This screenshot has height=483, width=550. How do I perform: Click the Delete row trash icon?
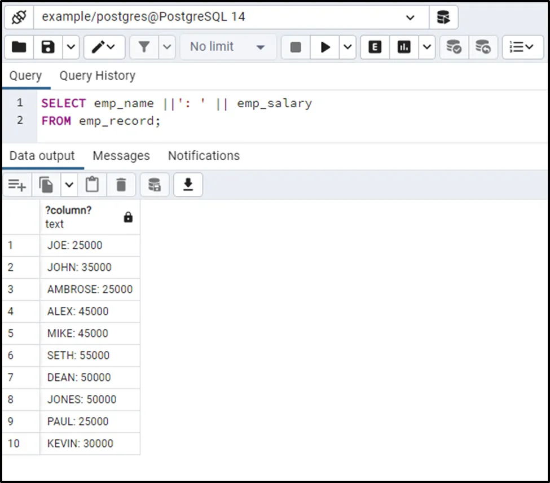click(x=121, y=185)
